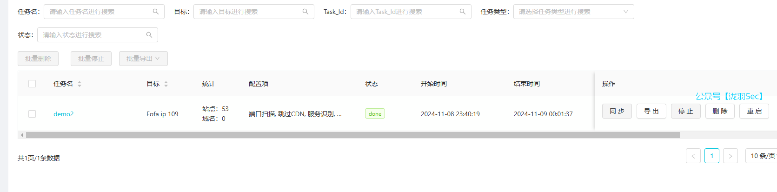Image resolution: width=777 pixels, height=192 pixels.
Task: Sort by task name column arrows
Action: point(80,84)
